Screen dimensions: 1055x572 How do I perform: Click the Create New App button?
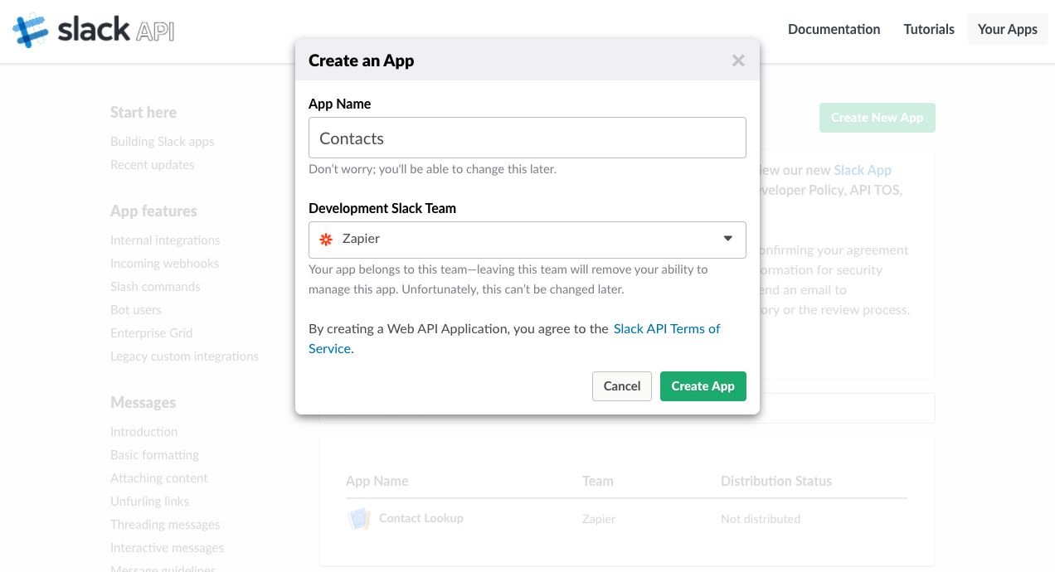pos(877,118)
